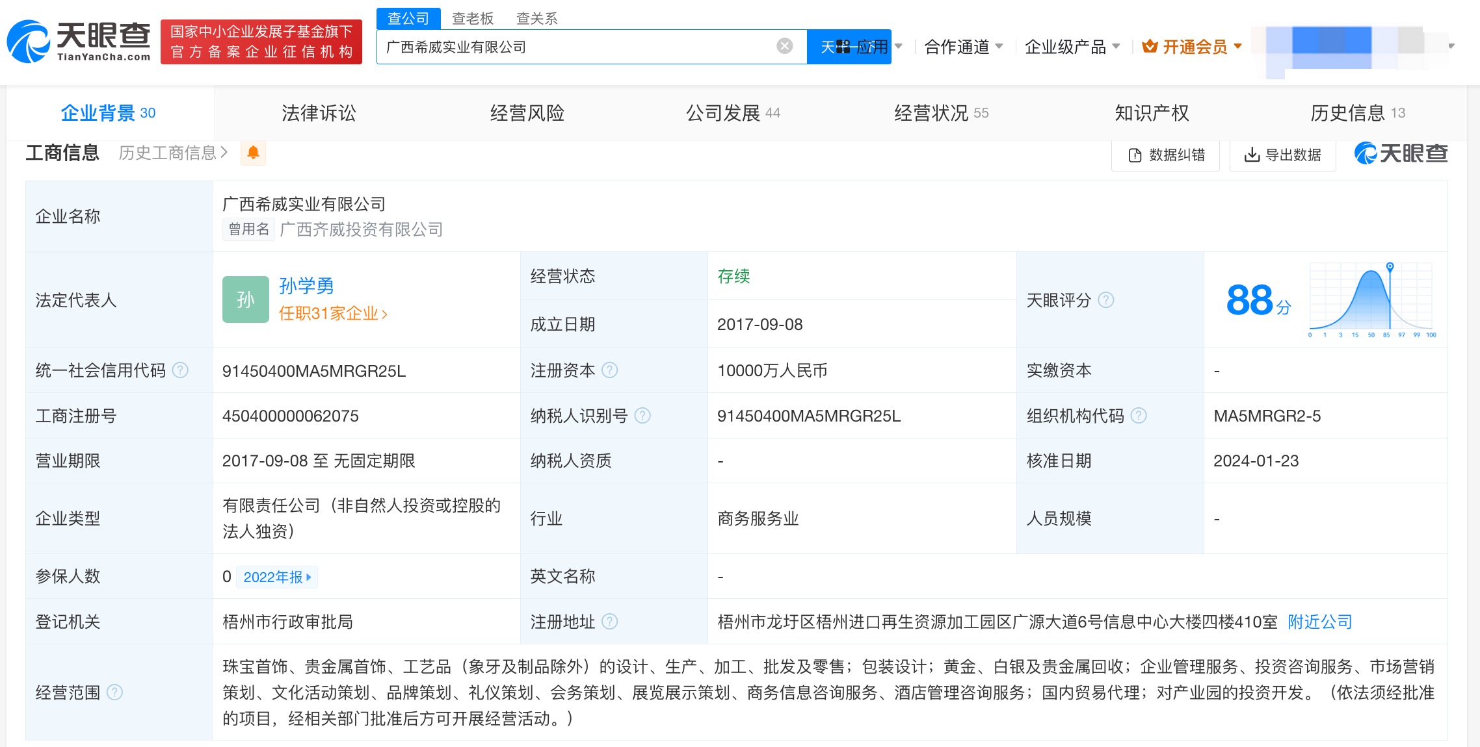Viewport: 1480px width, 747px height.
Task: Click organization code MA5MRGR2-5
Action: point(1267,416)
